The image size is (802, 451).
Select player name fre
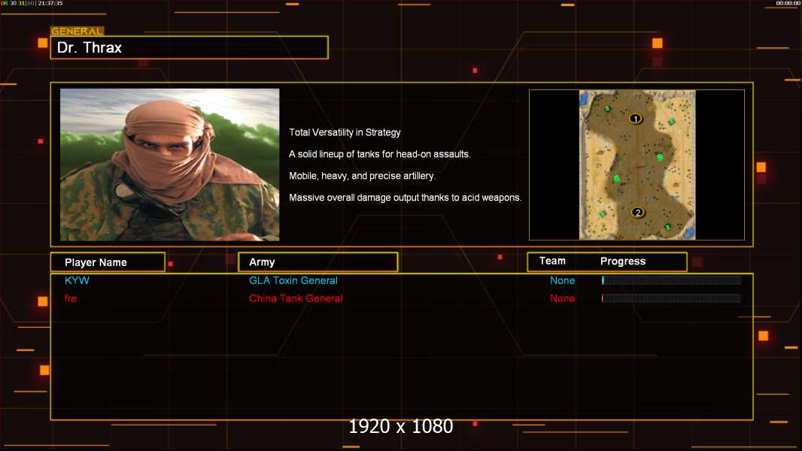71,298
